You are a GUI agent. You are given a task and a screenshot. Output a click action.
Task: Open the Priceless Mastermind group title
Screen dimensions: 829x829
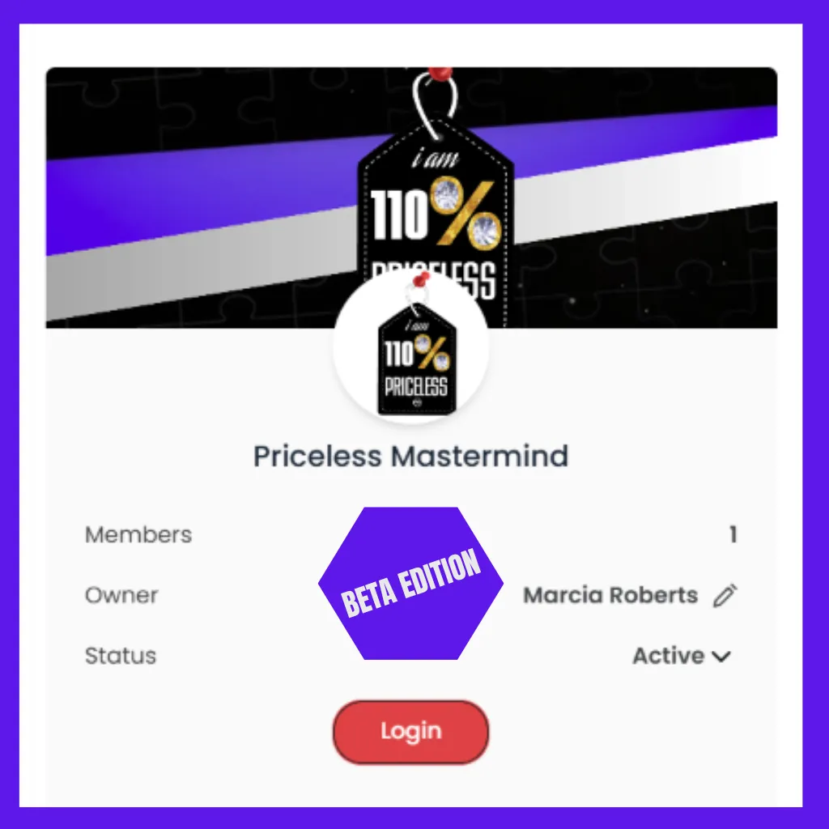410,456
